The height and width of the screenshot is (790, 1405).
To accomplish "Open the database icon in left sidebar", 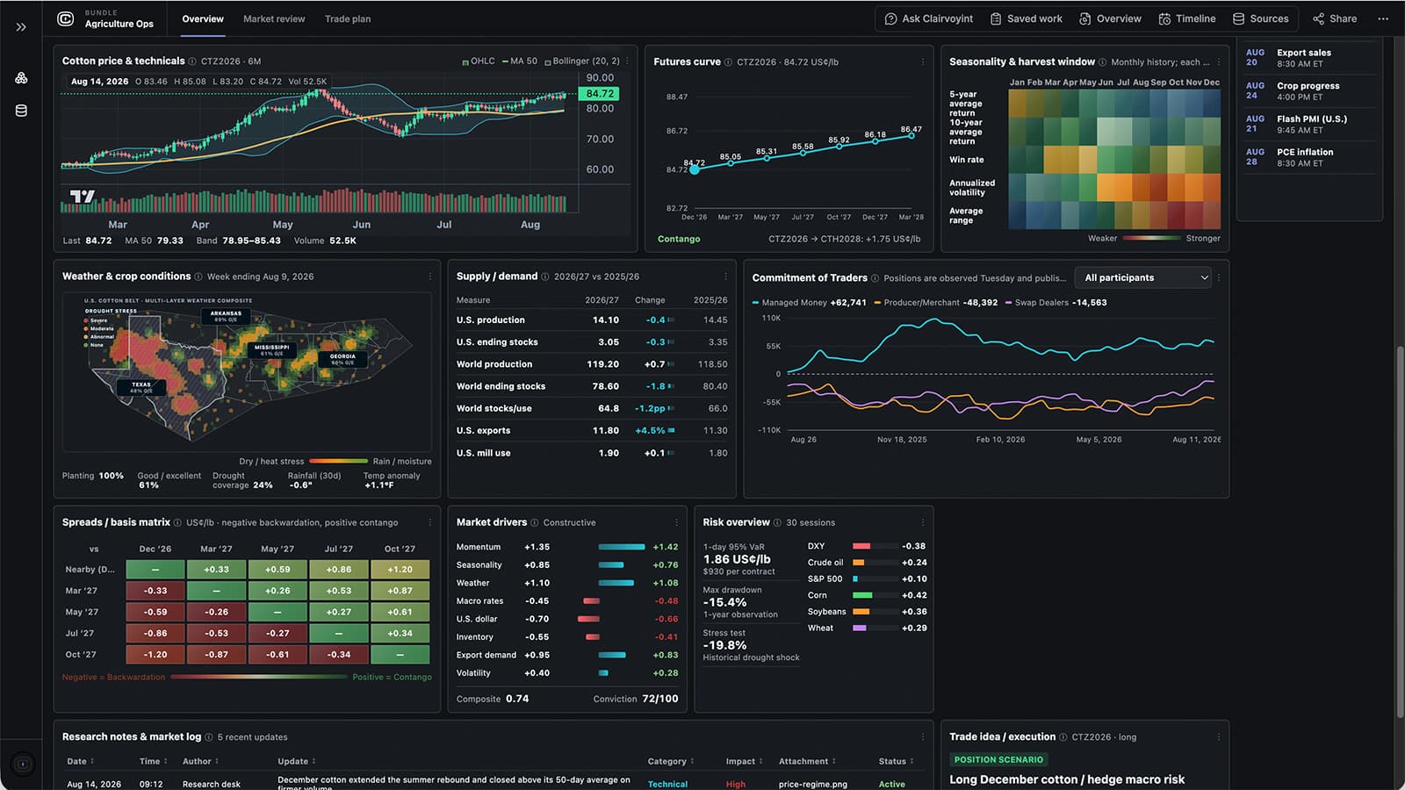I will [x=21, y=111].
